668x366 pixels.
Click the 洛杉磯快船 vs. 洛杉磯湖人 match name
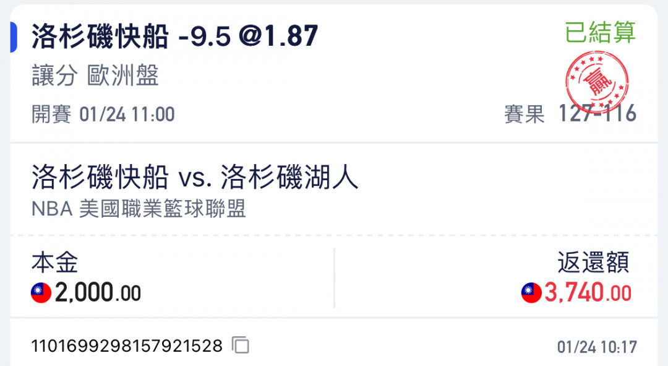click(195, 176)
